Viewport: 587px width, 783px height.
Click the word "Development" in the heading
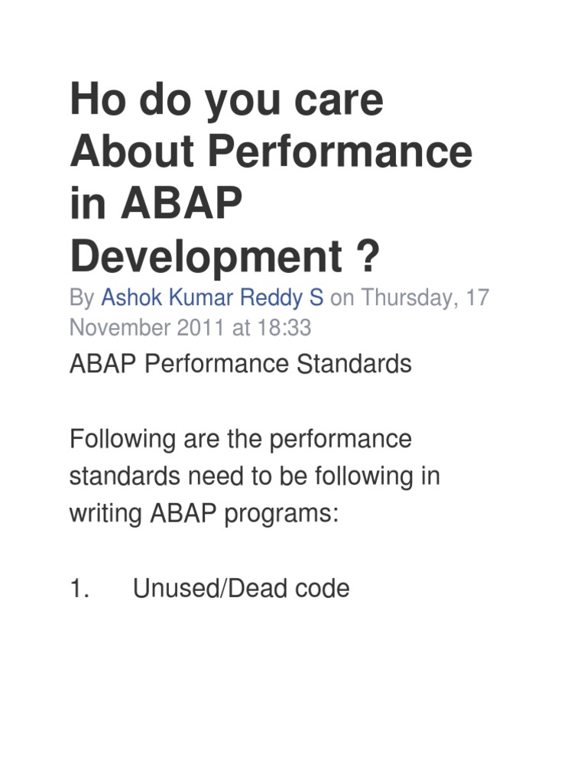click(205, 258)
